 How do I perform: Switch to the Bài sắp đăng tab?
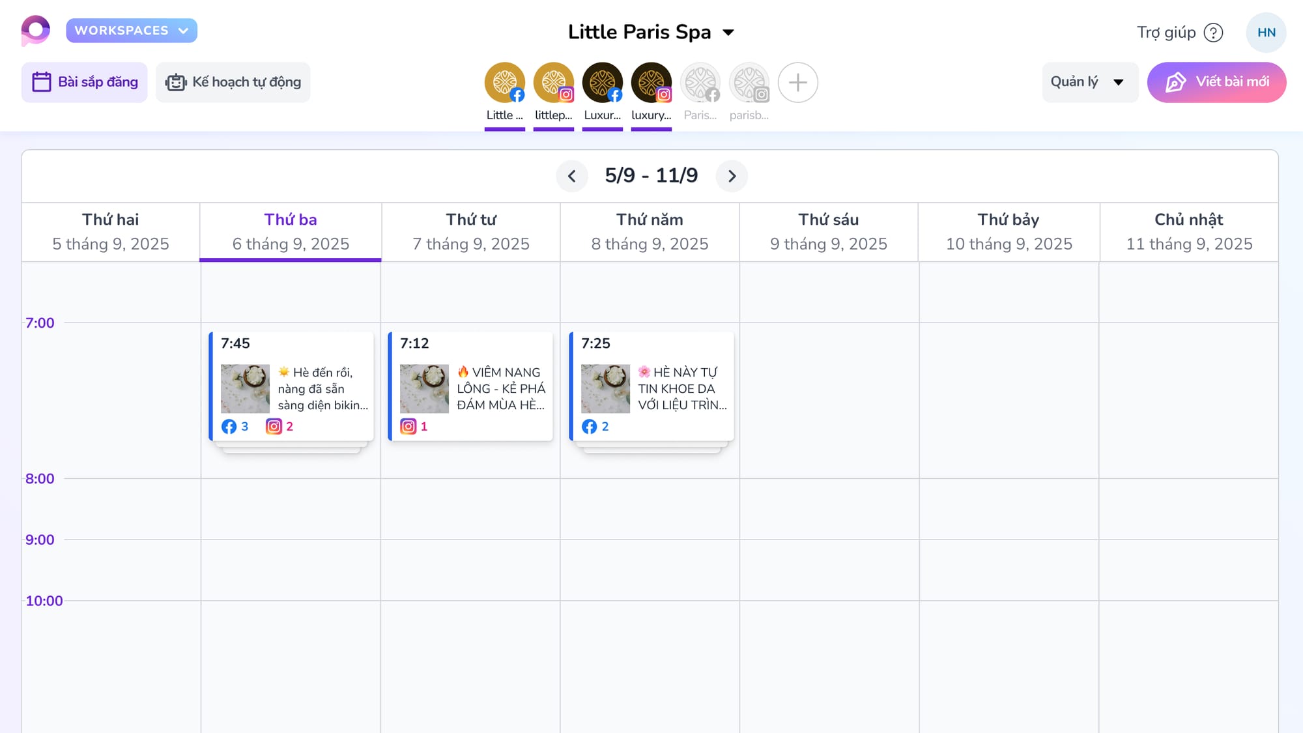[x=85, y=82]
